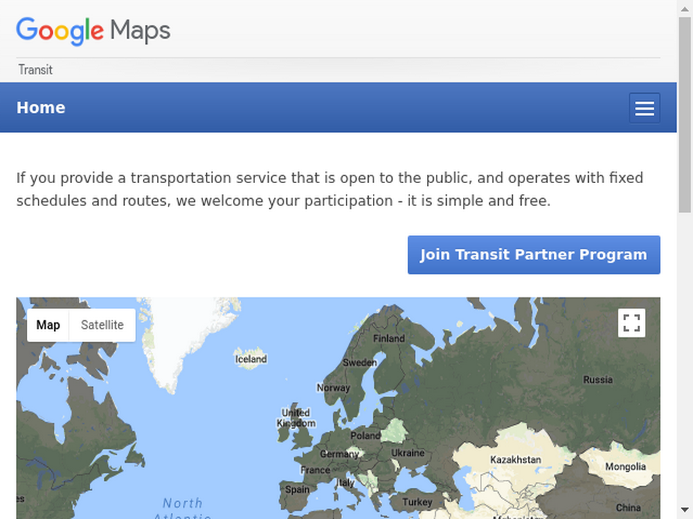The height and width of the screenshot is (519, 693).
Task: Click the Iceland label on the map
Action: coord(251,359)
